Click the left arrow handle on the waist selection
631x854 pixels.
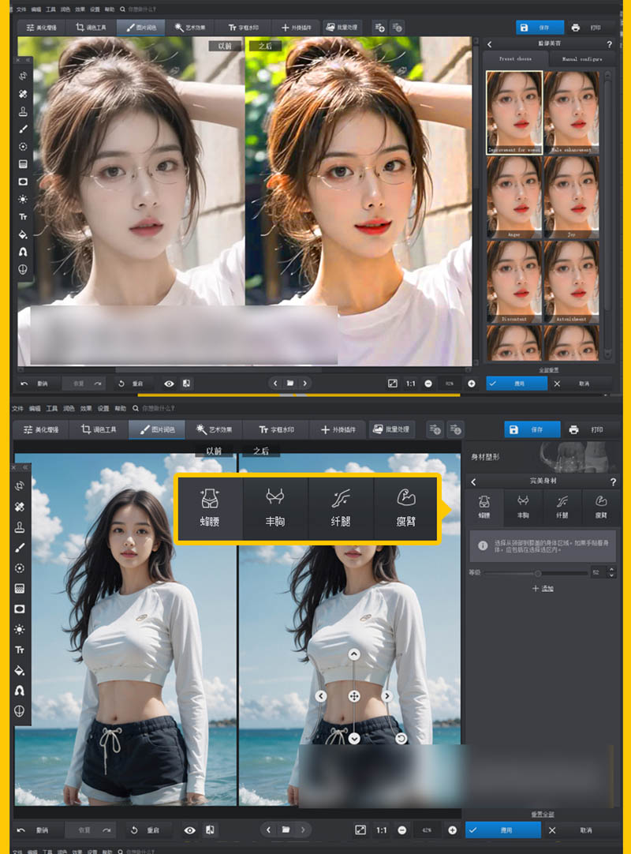[321, 696]
